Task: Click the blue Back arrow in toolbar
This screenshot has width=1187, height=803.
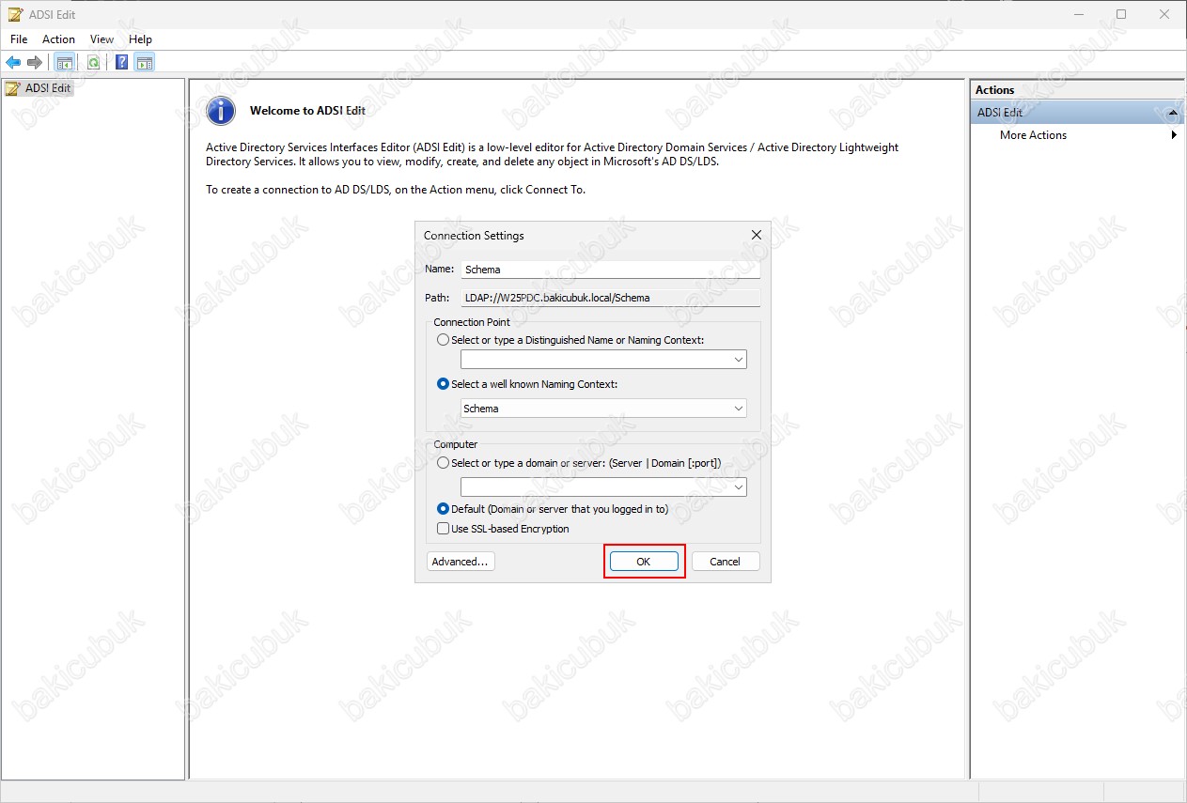Action: [x=13, y=63]
